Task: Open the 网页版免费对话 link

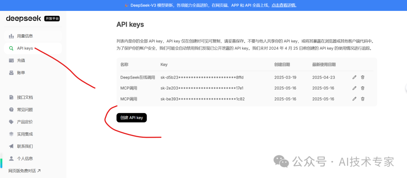Action: [24, 171]
